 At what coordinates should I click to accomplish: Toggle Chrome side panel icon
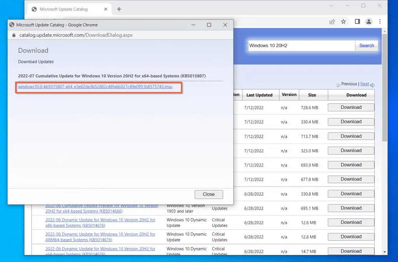tap(358, 22)
